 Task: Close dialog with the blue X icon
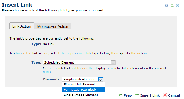tap(177, 5)
